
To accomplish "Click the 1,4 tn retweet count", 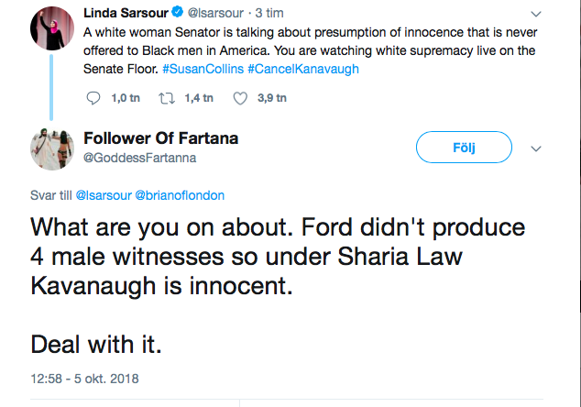I will click(x=199, y=98).
